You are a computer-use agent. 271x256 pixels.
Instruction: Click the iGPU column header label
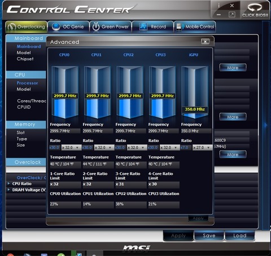[x=194, y=55]
